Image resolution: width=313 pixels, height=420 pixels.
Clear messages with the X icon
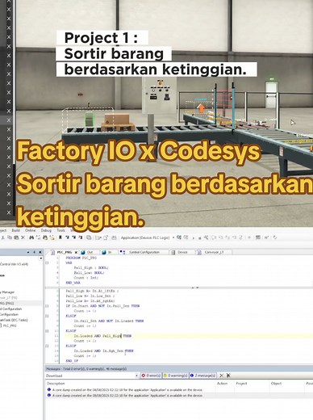221,376
